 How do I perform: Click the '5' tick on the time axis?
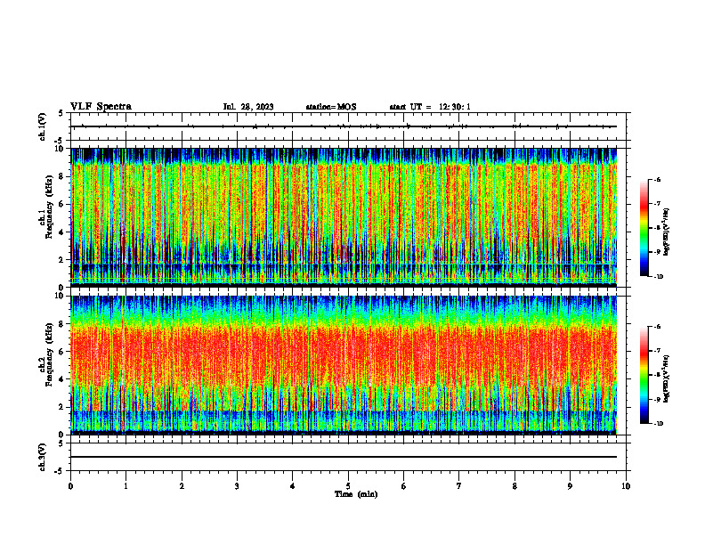[x=348, y=486]
